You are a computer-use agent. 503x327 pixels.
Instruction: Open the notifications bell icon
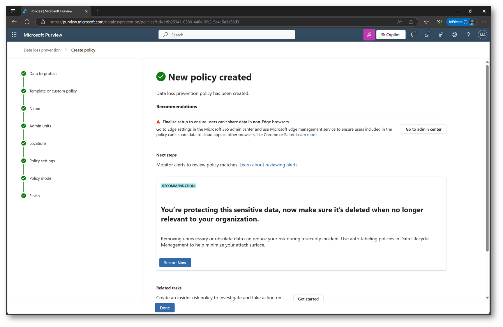pos(413,35)
